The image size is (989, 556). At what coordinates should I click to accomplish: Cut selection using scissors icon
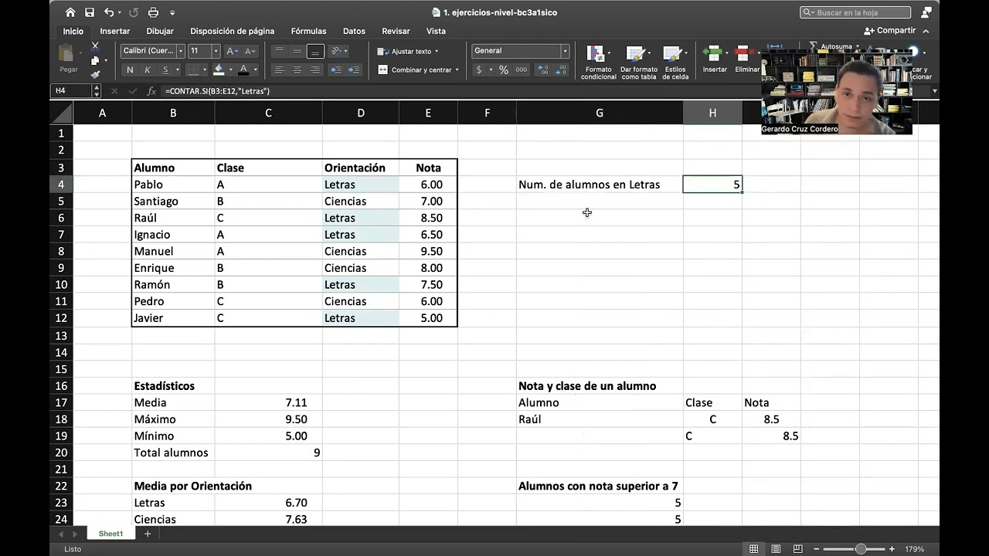pyautogui.click(x=95, y=47)
